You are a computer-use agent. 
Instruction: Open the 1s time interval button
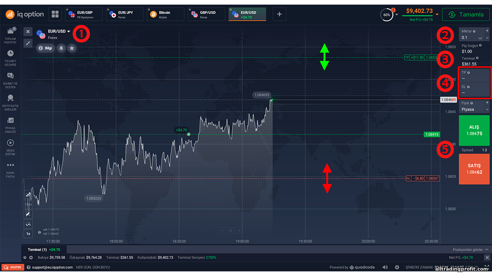(x=28, y=233)
